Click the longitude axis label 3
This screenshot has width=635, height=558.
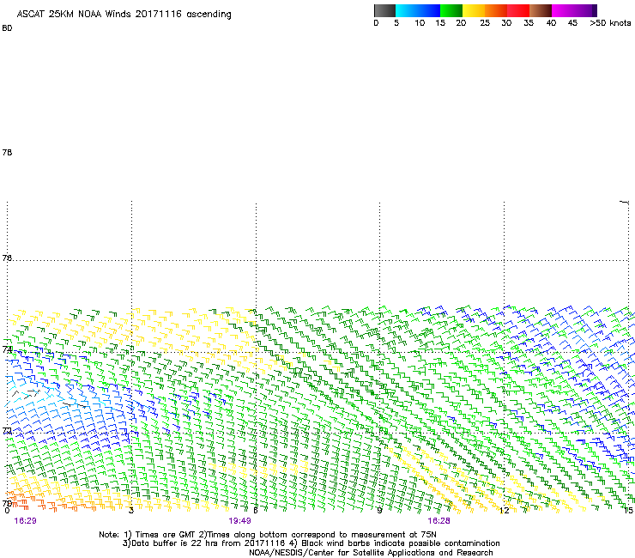click(131, 511)
